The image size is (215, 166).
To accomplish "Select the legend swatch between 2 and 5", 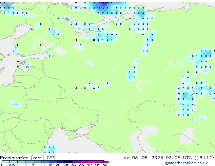I will coord(29,162).
